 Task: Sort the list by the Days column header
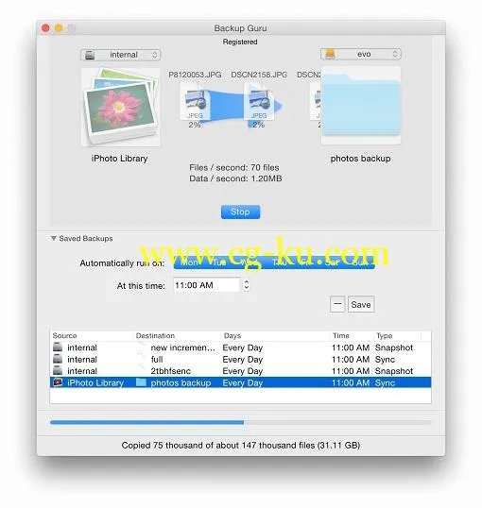(276, 335)
